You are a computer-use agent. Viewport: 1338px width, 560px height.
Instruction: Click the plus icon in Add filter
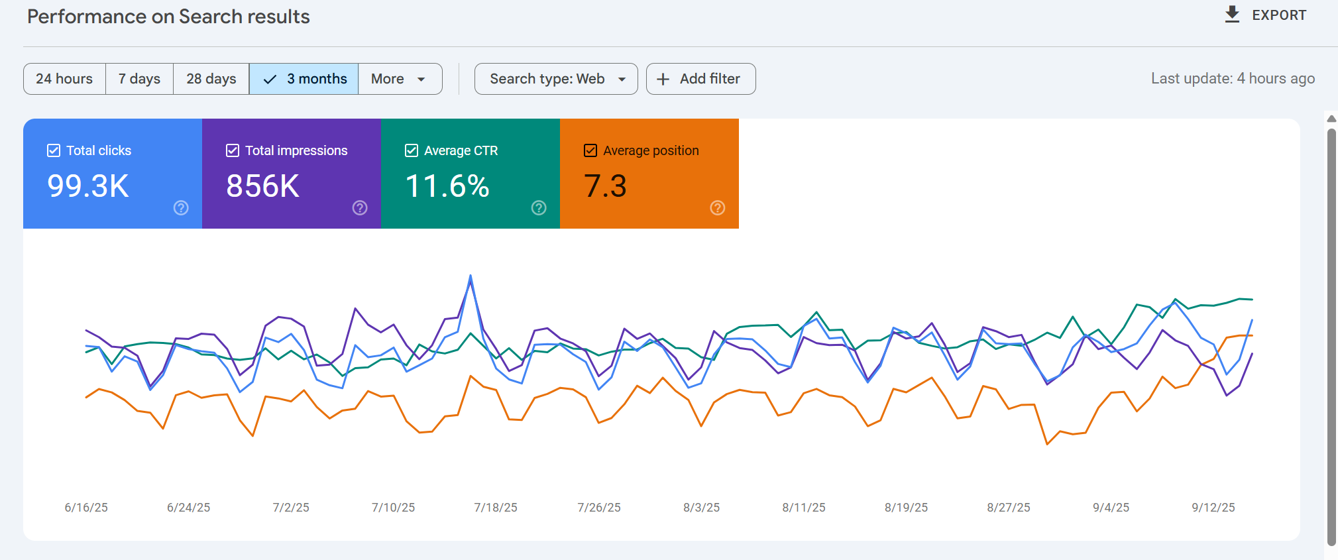click(x=663, y=79)
